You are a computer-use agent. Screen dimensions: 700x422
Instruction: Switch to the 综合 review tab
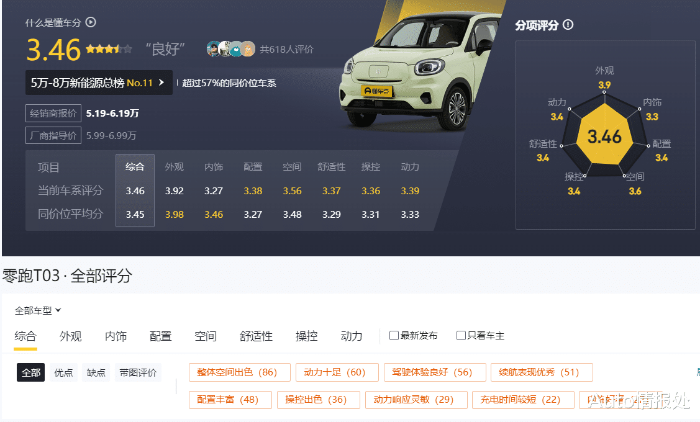(25, 336)
